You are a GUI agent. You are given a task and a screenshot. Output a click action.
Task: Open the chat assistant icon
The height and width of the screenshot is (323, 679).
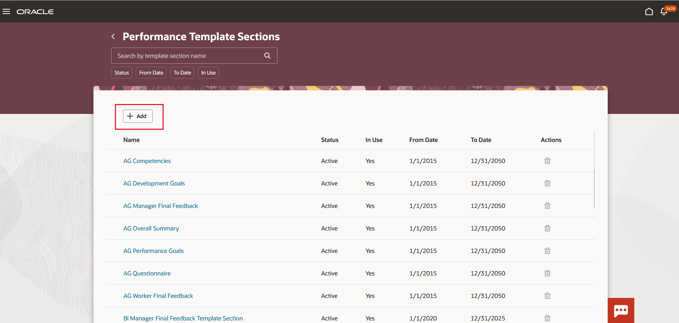click(621, 310)
